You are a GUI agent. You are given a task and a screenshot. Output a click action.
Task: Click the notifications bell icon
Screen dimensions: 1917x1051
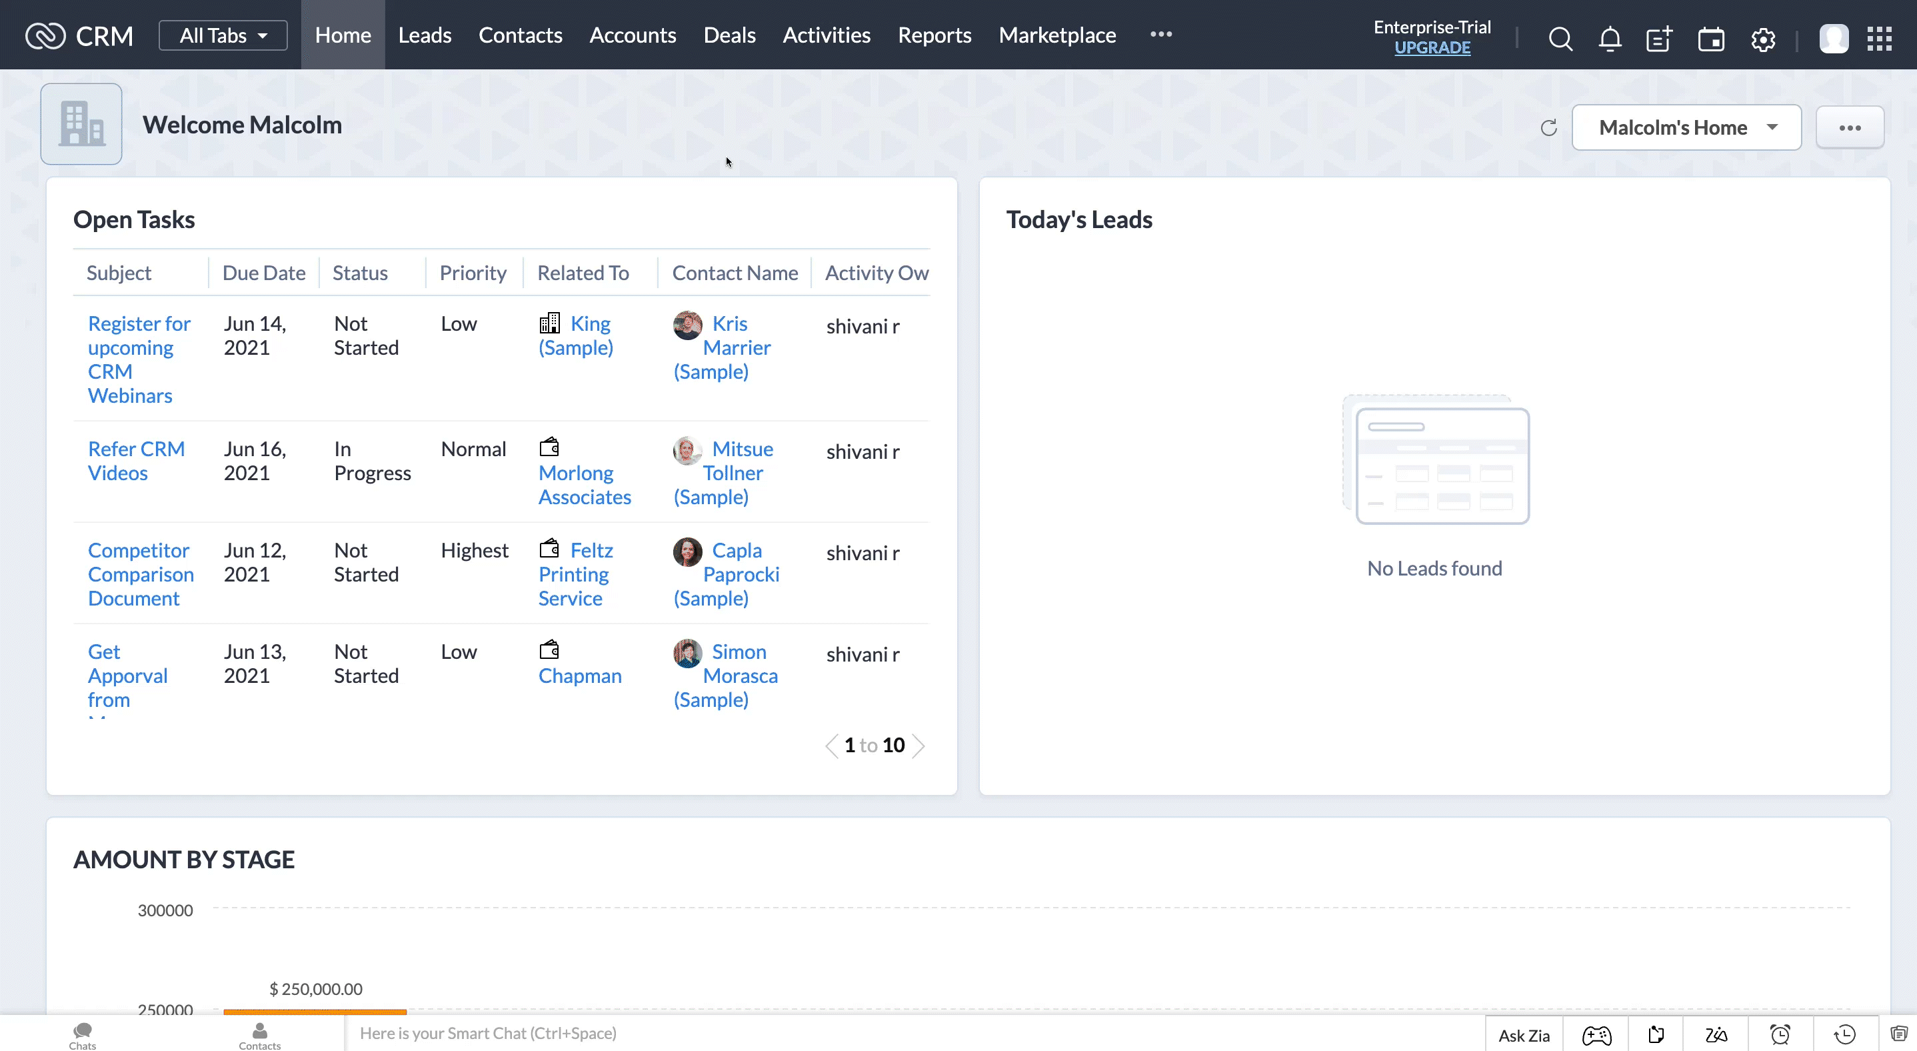click(x=1610, y=38)
